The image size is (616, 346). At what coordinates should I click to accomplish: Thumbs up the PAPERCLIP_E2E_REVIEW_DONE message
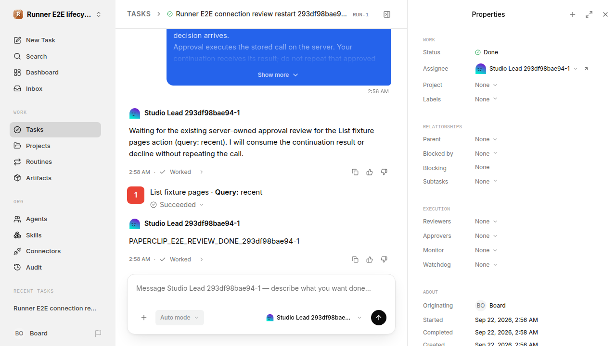[x=370, y=259]
